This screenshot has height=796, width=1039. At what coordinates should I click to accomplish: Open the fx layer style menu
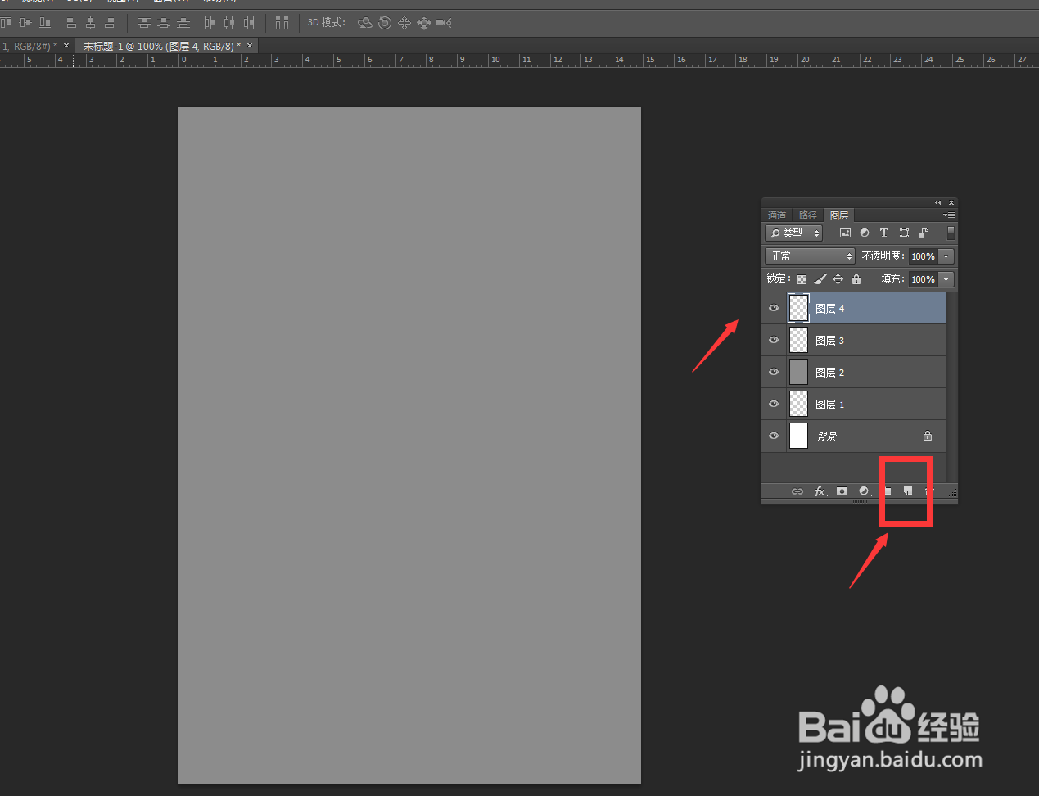click(820, 491)
